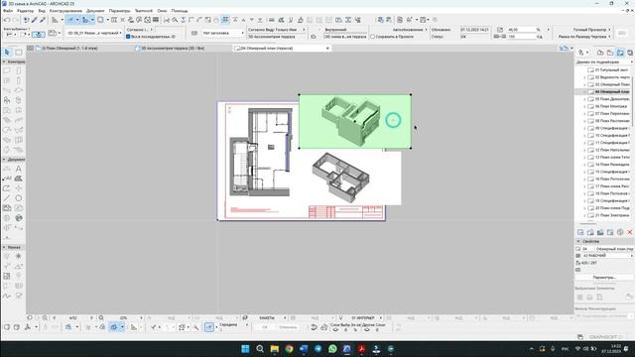The image size is (635, 357).
Task: Open File Explorer from taskbar
Action: (x=275, y=348)
